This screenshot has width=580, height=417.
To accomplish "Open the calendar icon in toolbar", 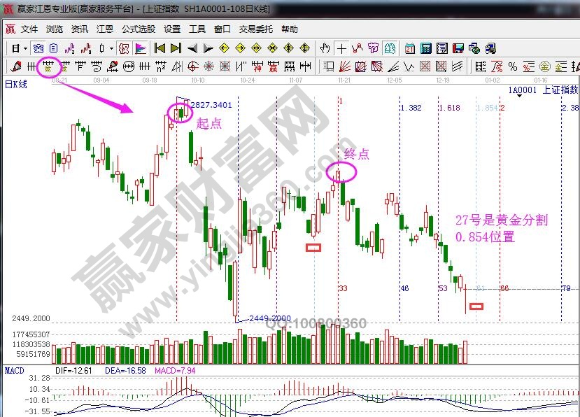I will click(409, 48).
